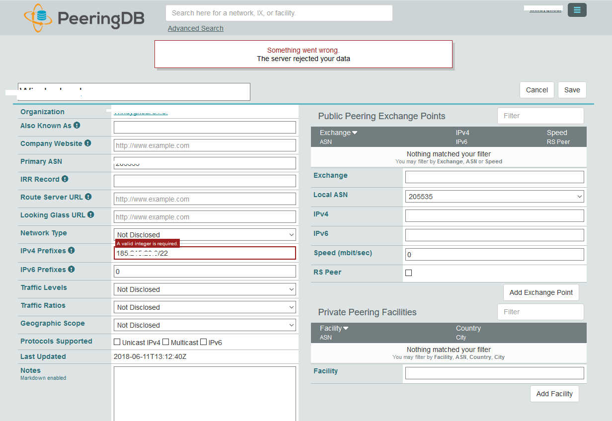Open the Geographic Scope dropdown
The height and width of the screenshot is (421, 612).
[205, 325]
